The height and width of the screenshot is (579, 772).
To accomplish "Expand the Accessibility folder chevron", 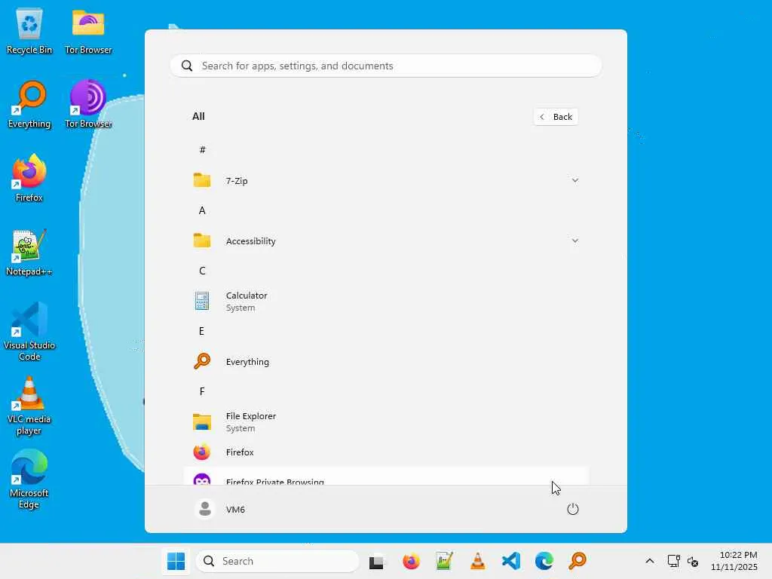I will tap(574, 240).
